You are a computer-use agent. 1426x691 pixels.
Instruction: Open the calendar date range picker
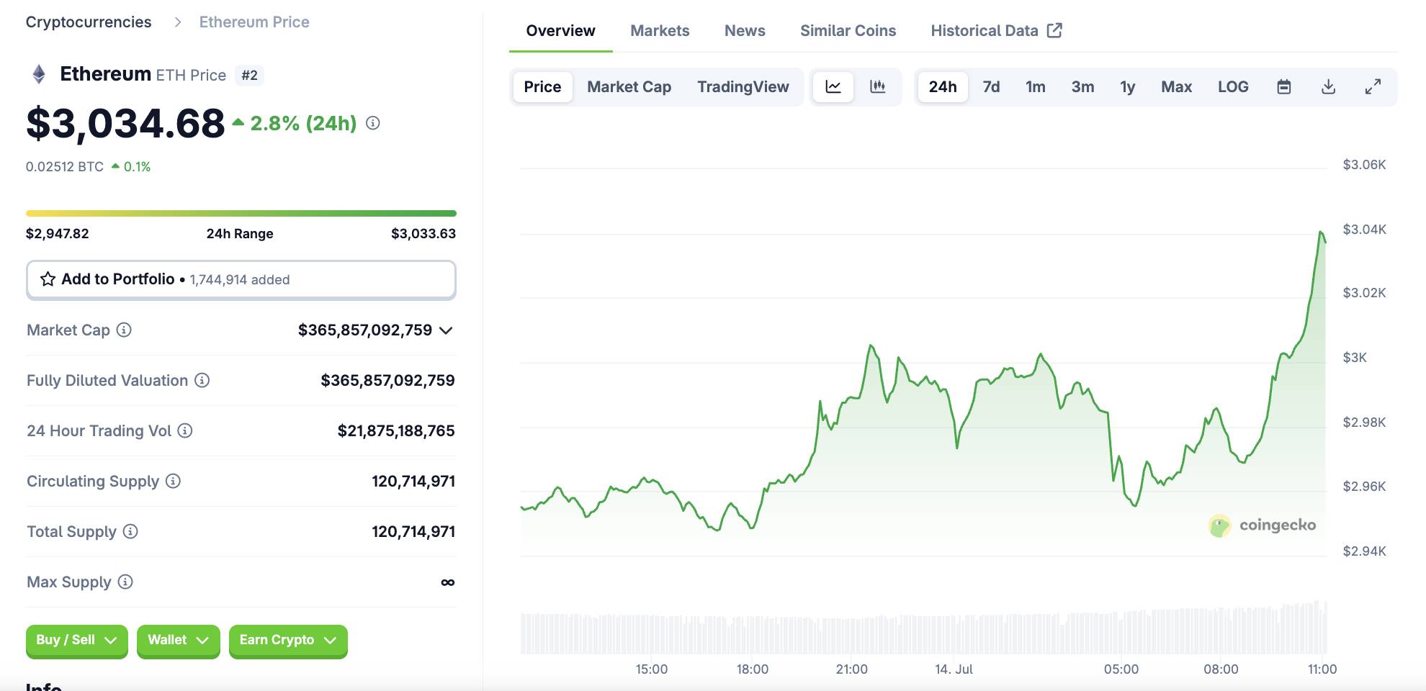coord(1283,87)
